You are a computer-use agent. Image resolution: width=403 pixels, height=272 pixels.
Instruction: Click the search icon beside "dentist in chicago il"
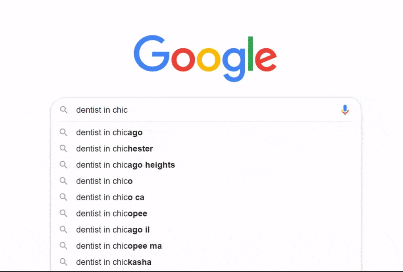(x=64, y=229)
